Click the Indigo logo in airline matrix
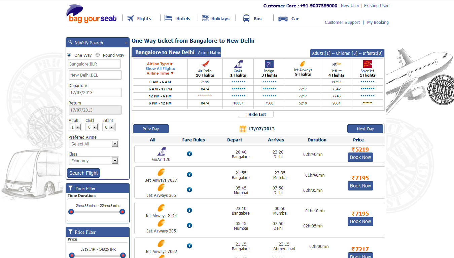 [269, 64]
